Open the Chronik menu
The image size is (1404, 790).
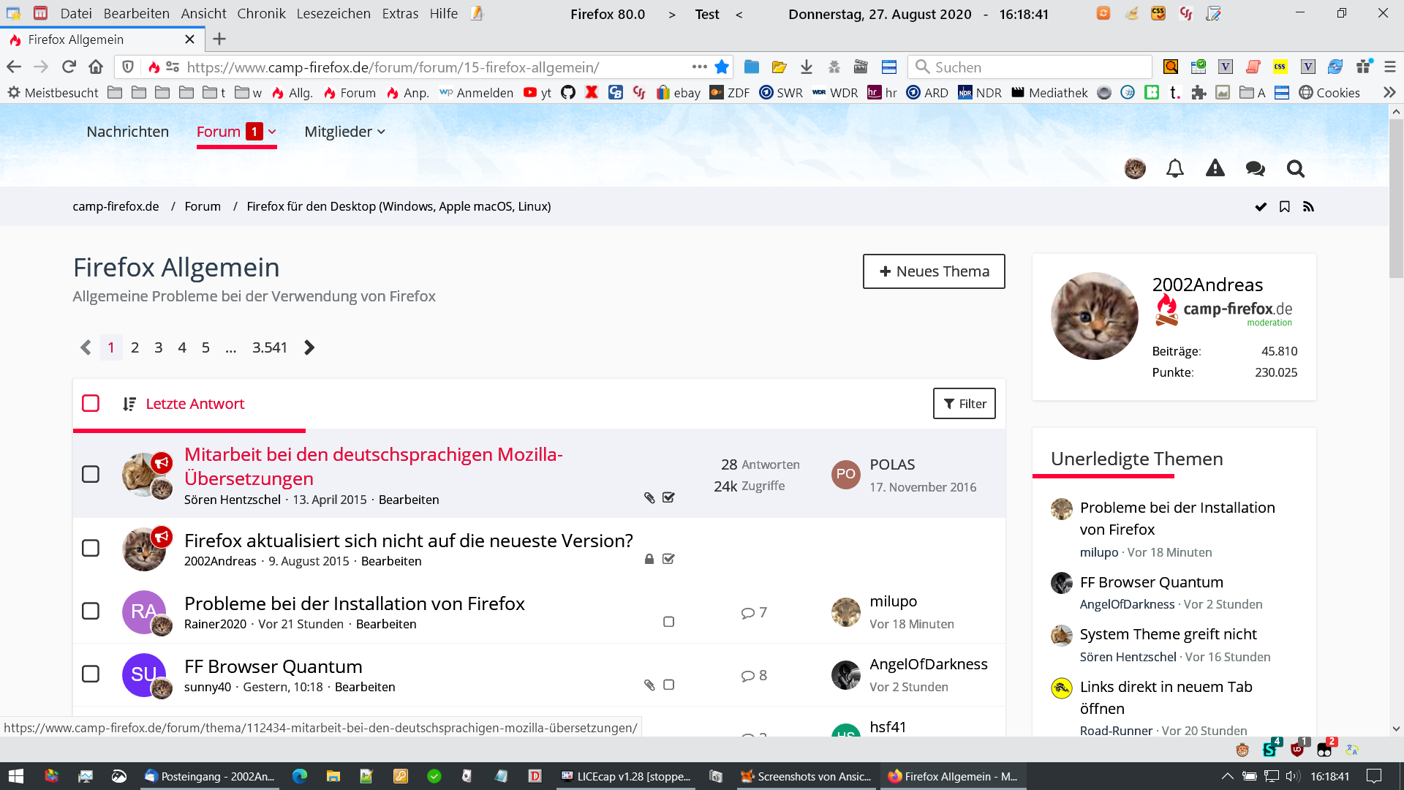[x=261, y=14]
